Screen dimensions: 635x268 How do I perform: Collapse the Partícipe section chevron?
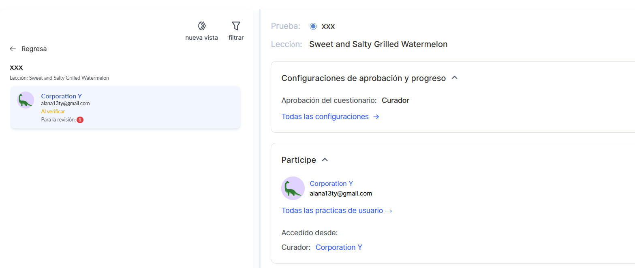(325, 160)
